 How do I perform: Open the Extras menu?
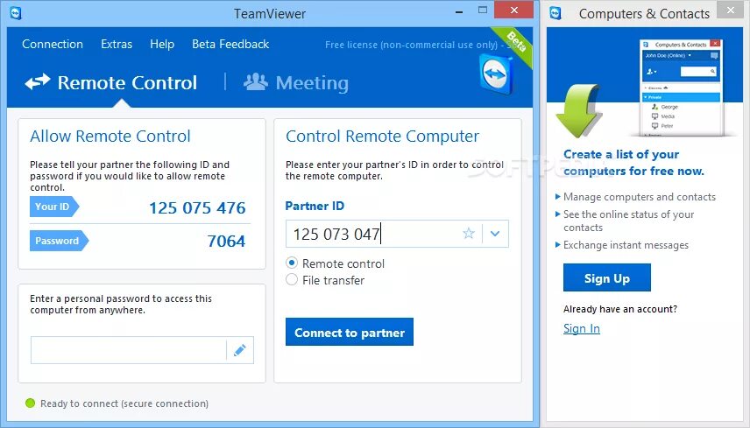click(117, 44)
